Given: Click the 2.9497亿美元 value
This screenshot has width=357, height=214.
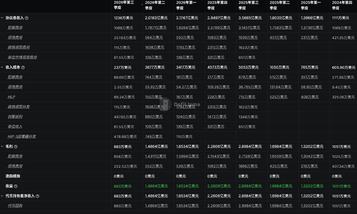Looking at the screenshot, I should click(219, 18).
